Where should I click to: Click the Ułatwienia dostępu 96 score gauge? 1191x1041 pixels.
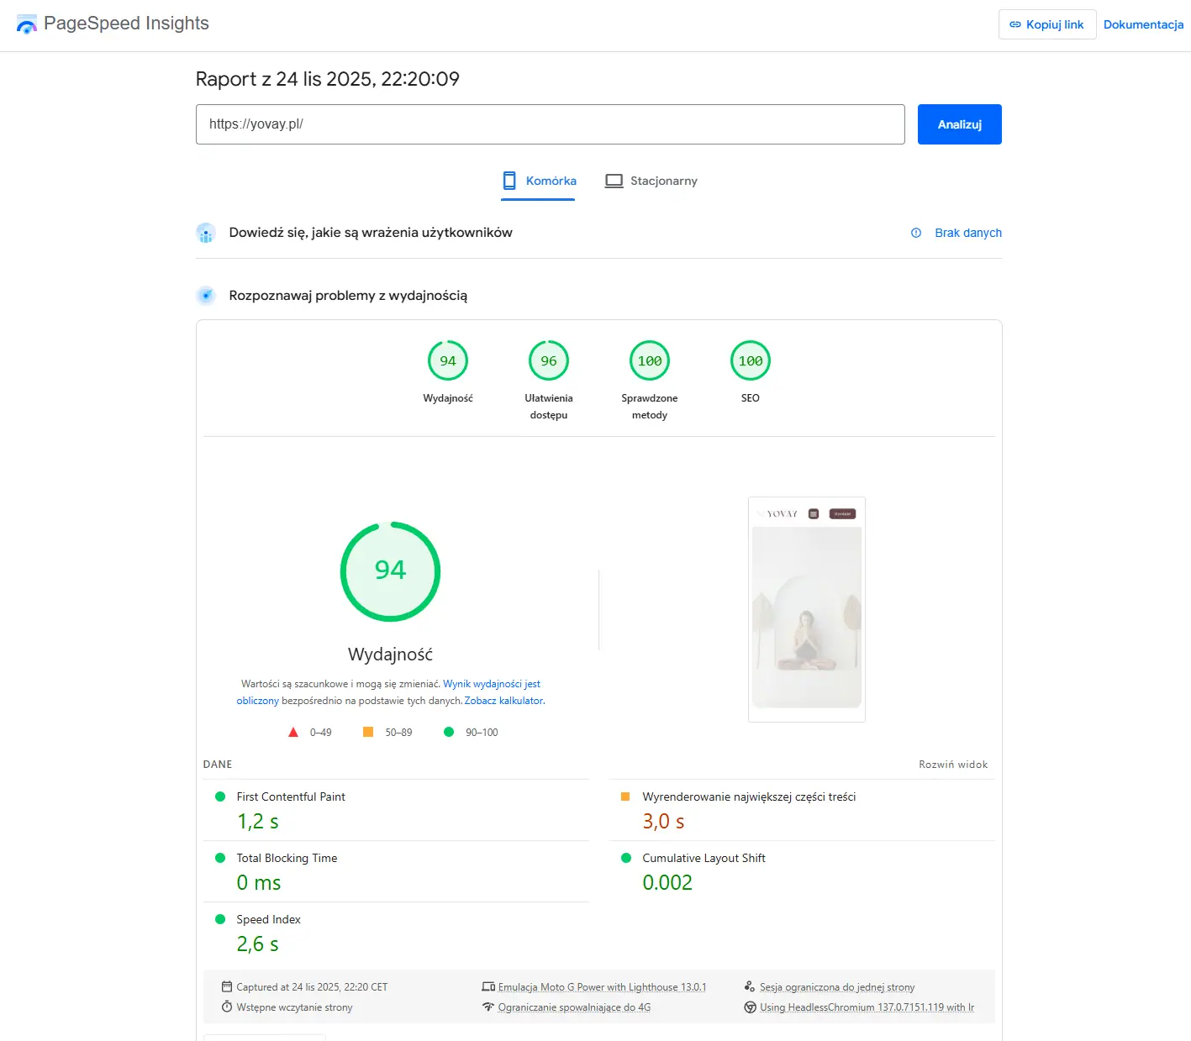(549, 361)
